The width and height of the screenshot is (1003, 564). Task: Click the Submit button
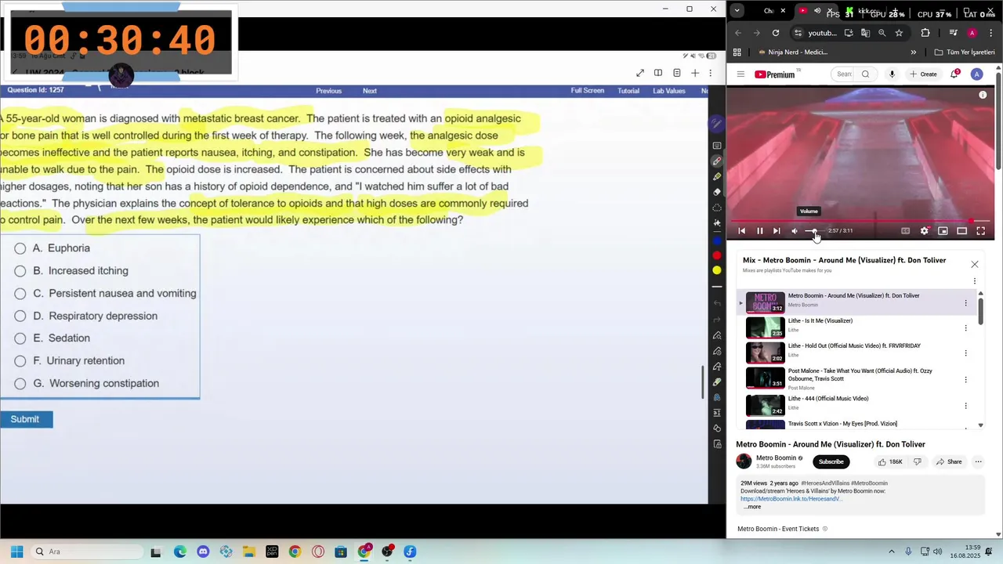pos(26,419)
